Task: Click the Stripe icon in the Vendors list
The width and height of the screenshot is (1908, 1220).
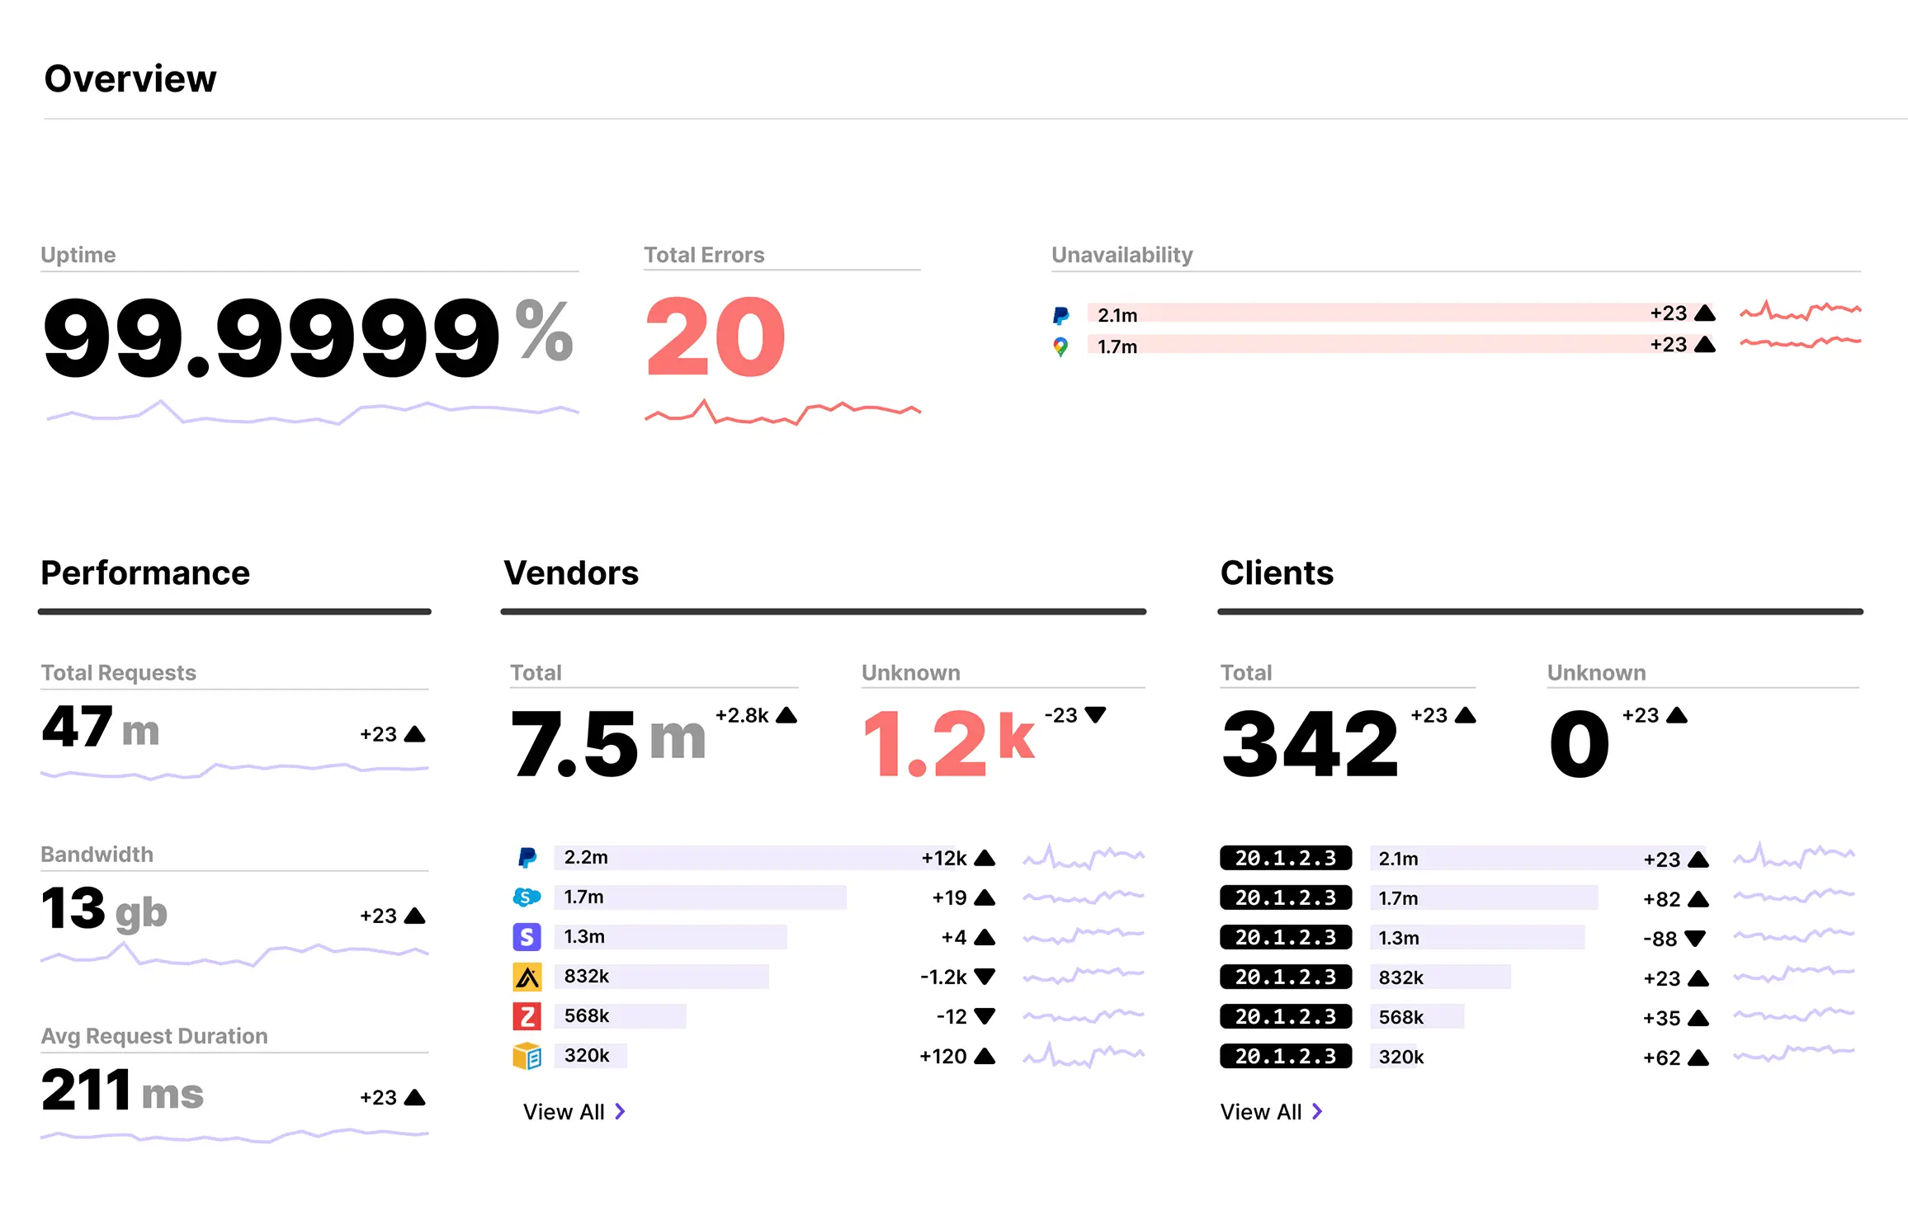Action: (x=527, y=937)
